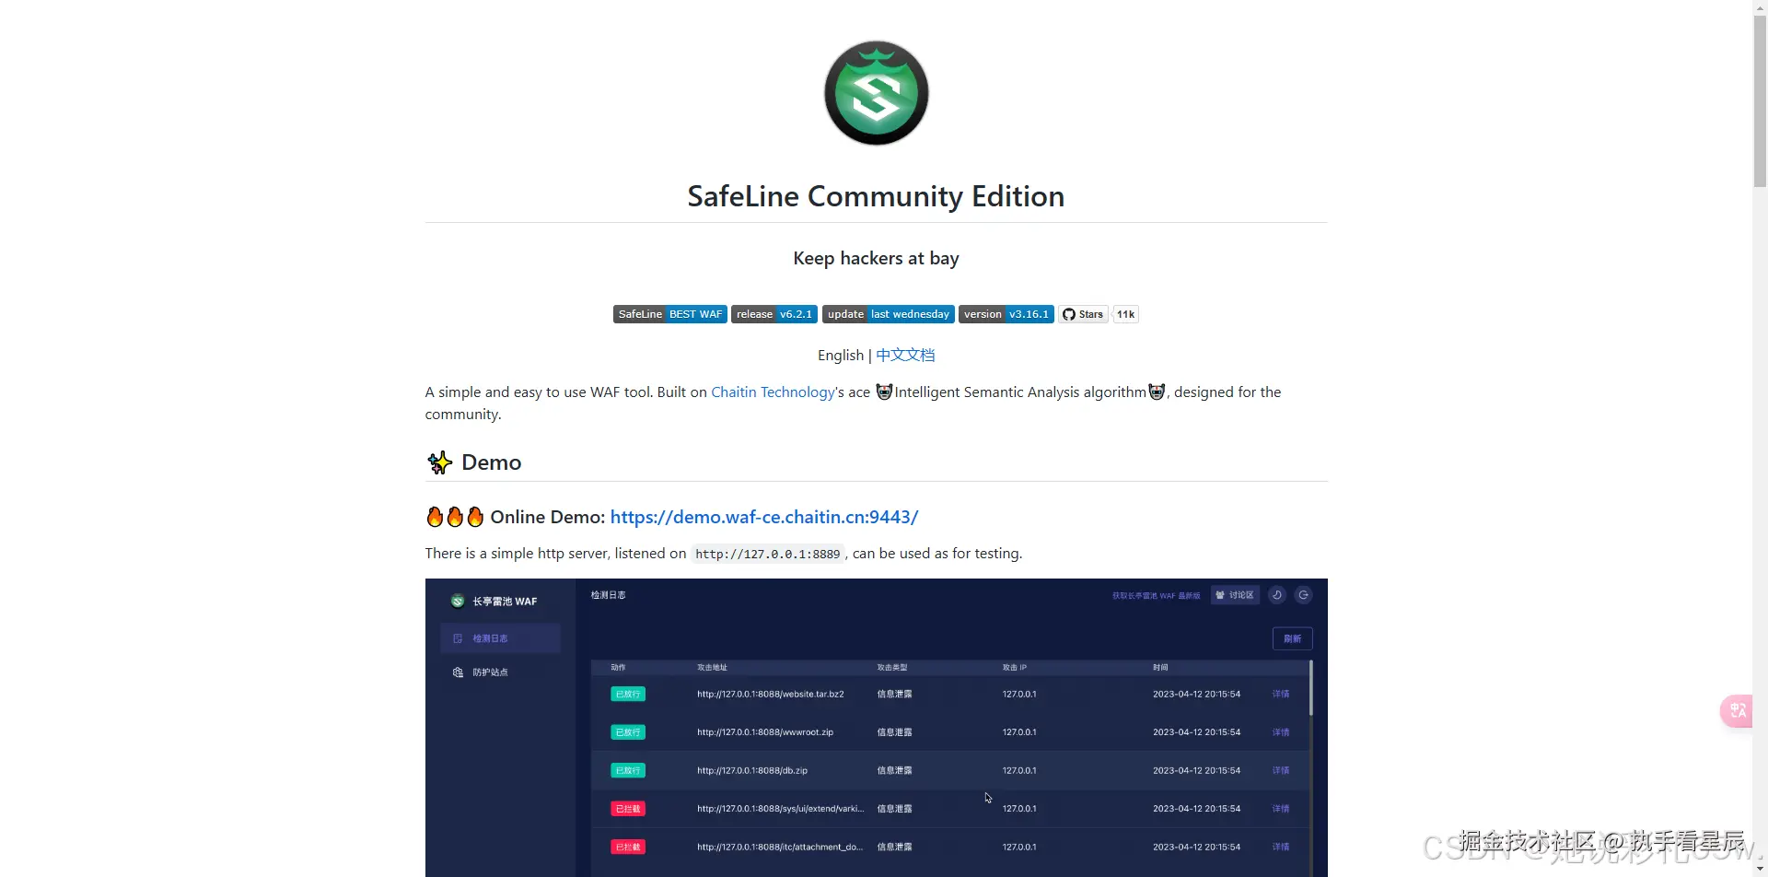Screen dimensions: 1768x877
Task: Click the page scrollbar down arrow
Action: pos(1761,870)
